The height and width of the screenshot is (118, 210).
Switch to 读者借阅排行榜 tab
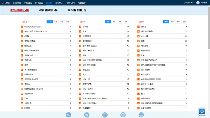[x=48, y=10]
